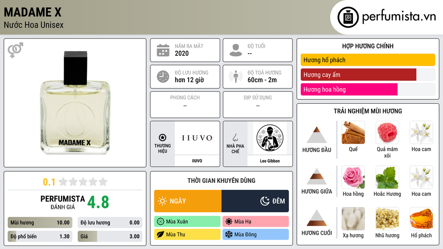443x249 pixels.
Task: Click the Quế cinnamon note image
Action: pyautogui.click(x=353, y=133)
